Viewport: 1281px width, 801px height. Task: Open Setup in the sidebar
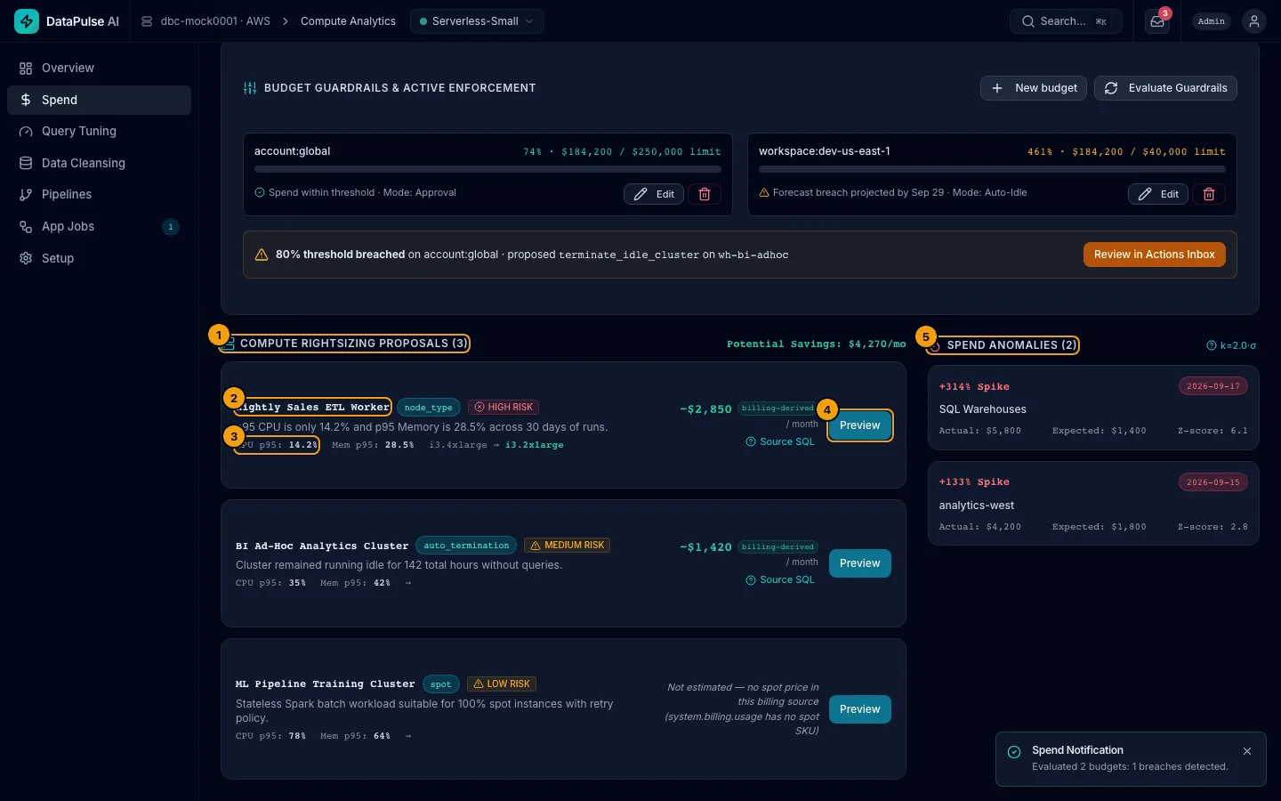[x=99, y=258]
